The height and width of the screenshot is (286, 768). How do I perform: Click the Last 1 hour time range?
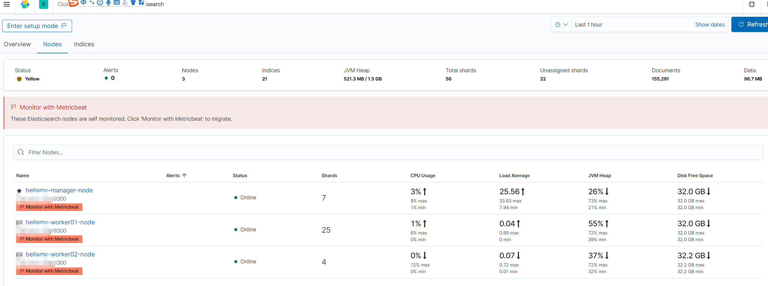(588, 25)
